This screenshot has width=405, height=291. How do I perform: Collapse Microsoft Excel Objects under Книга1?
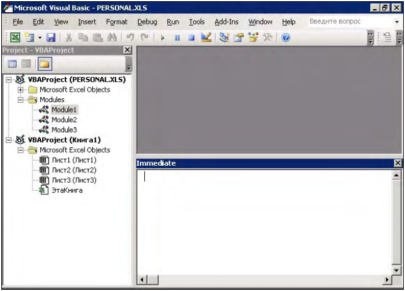tap(20, 150)
